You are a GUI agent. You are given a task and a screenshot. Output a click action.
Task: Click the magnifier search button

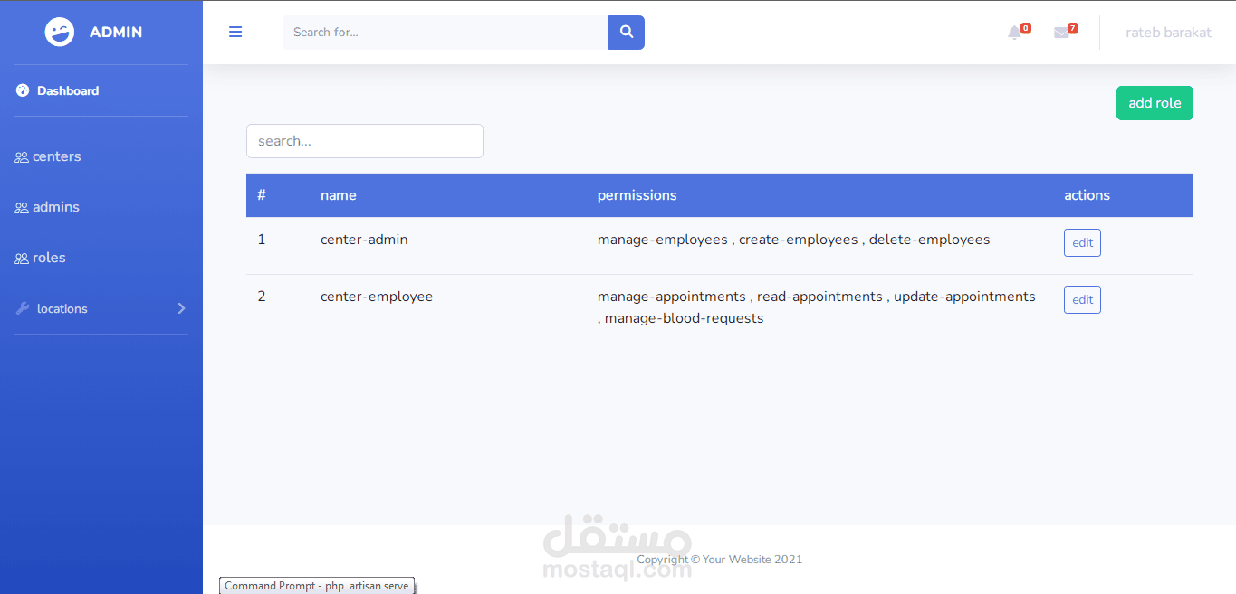[x=627, y=32]
